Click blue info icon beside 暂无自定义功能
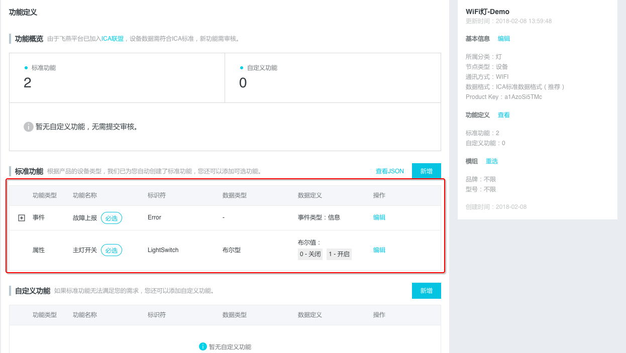626x353 pixels. 203,346
